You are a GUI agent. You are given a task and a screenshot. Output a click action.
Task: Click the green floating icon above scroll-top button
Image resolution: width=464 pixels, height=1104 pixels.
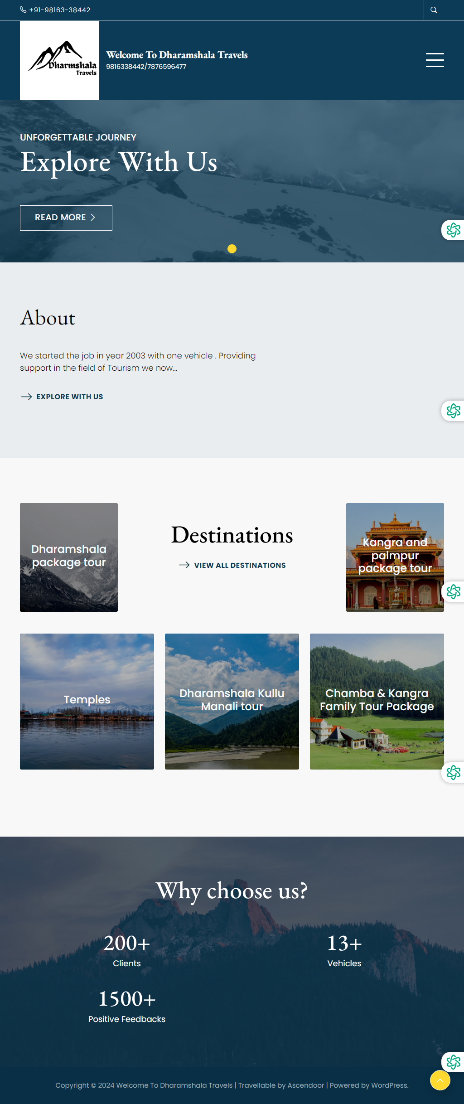453,1062
